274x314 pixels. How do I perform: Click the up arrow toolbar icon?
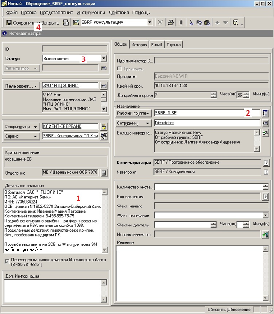click(217, 23)
